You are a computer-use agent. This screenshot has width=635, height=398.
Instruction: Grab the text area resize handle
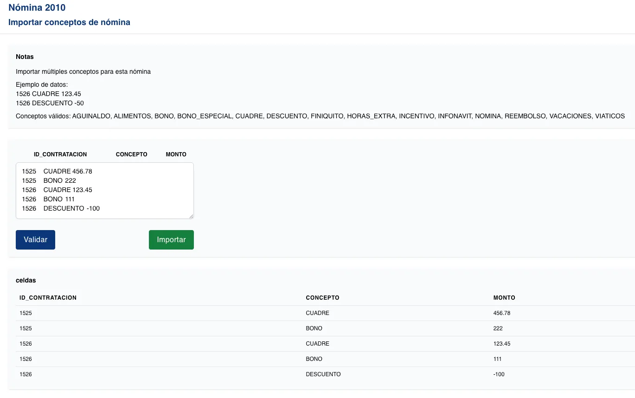[191, 216]
